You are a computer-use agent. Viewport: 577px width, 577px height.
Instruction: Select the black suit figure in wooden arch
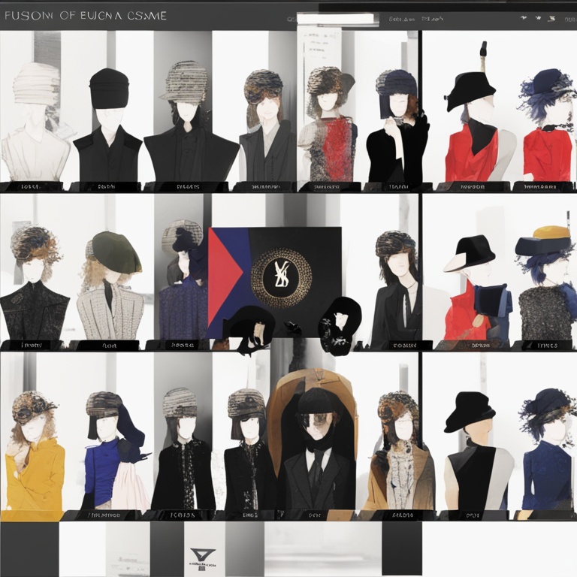[312, 440]
